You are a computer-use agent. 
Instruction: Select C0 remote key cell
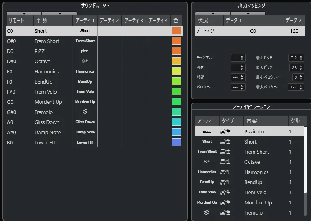[x=10, y=31]
